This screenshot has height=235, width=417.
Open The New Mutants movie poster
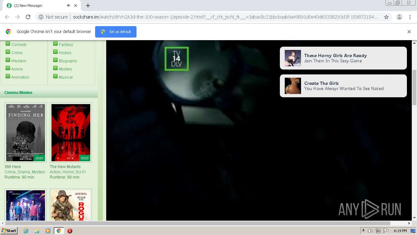[x=71, y=133]
